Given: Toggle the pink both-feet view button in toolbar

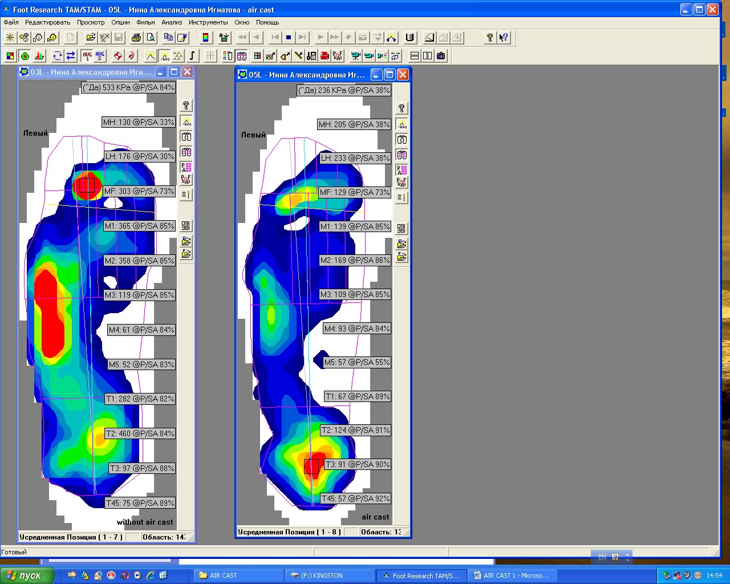Looking at the screenshot, I should [242, 56].
